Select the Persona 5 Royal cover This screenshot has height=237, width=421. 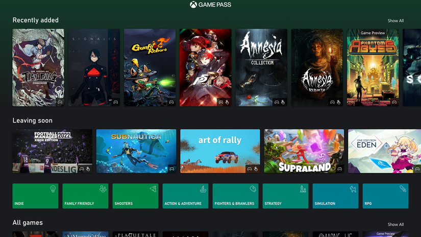coord(205,67)
